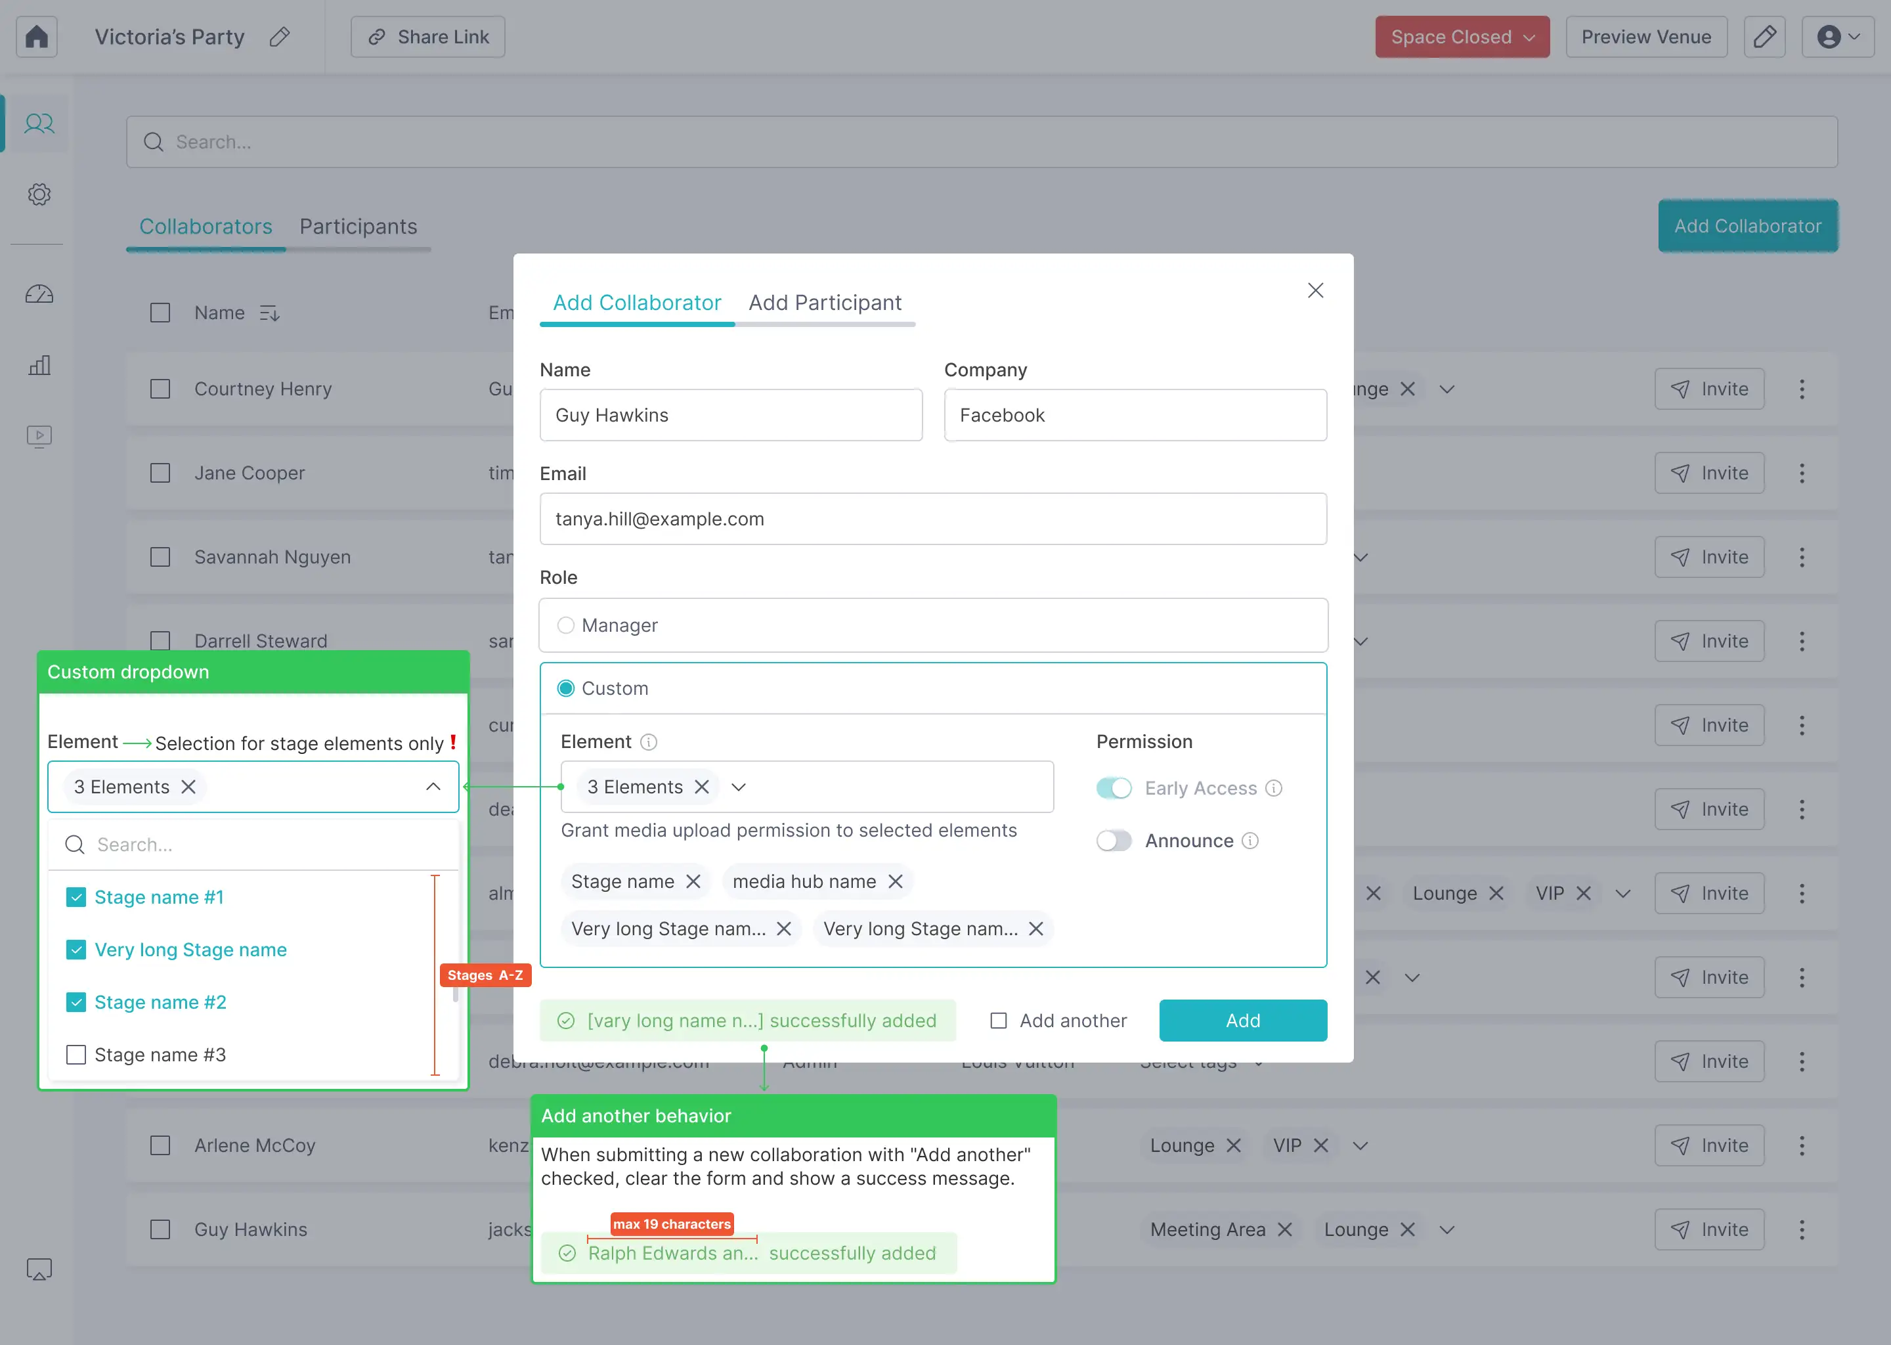Focus the Company input field
This screenshot has width=1891, height=1345.
[1135, 415]
